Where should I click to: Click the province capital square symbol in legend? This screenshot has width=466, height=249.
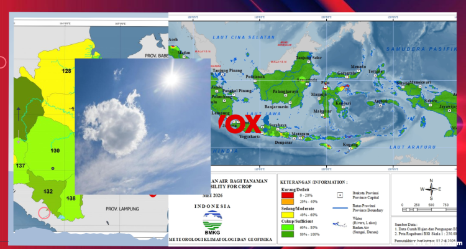[340, 195]
